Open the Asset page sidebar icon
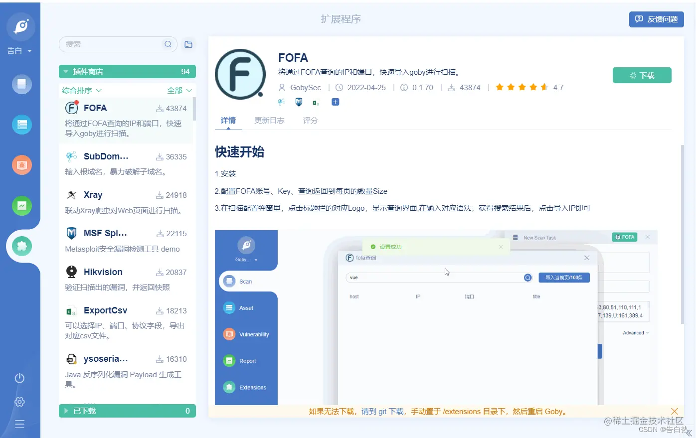 click(x=22, y=125)
